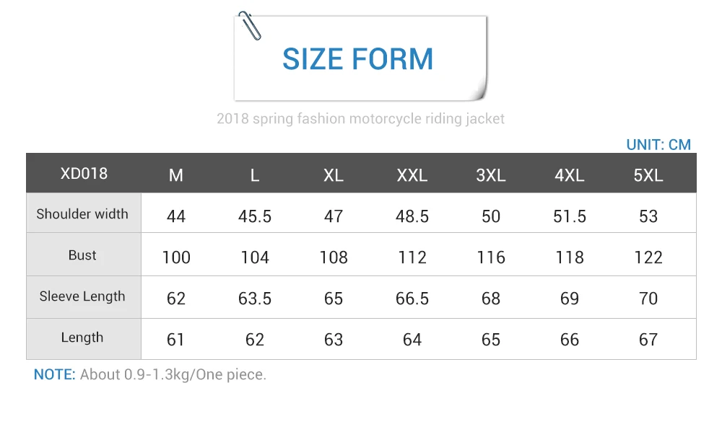Select the XD018 header cell
Screen dimensions: 722x437
coord(84,173)
